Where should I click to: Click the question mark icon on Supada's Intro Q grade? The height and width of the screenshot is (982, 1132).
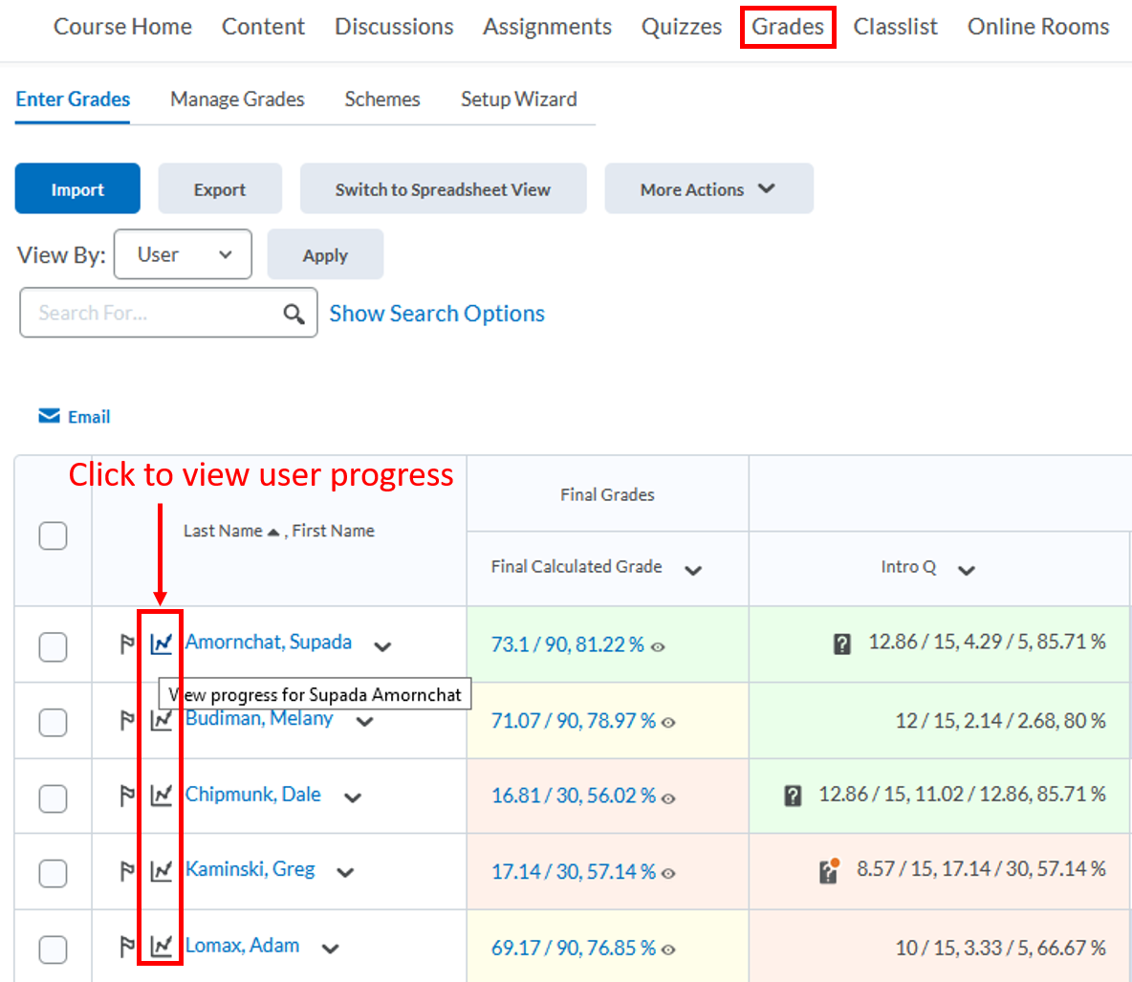click(x=840, y=644)
